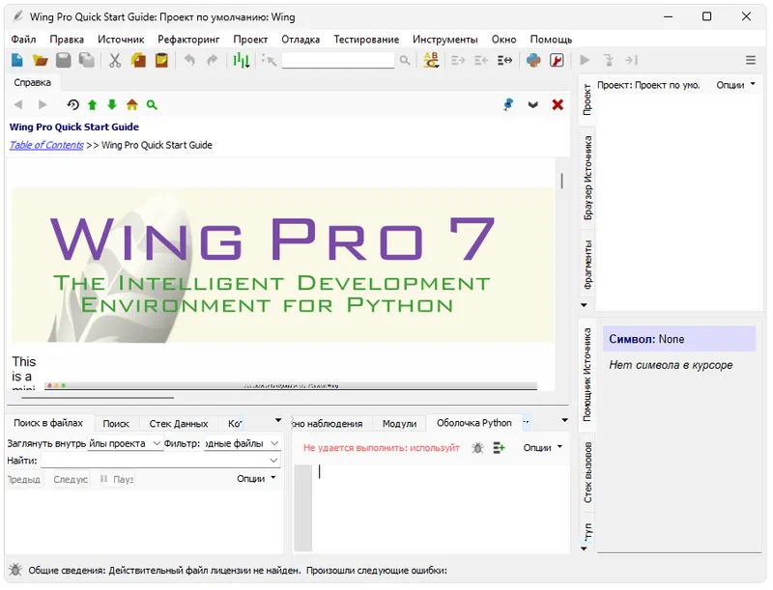
Task: Click the step into debug icon
Action: click(609, 60)
